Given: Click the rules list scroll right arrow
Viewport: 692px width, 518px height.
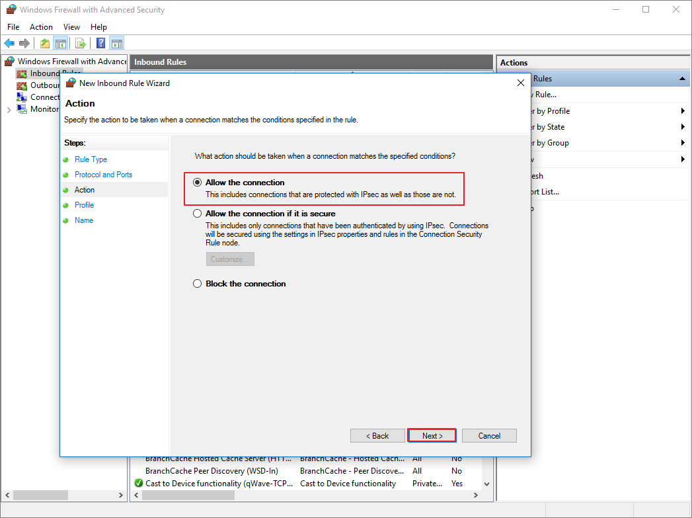Looking at the screenshot, I should [475, 495].
